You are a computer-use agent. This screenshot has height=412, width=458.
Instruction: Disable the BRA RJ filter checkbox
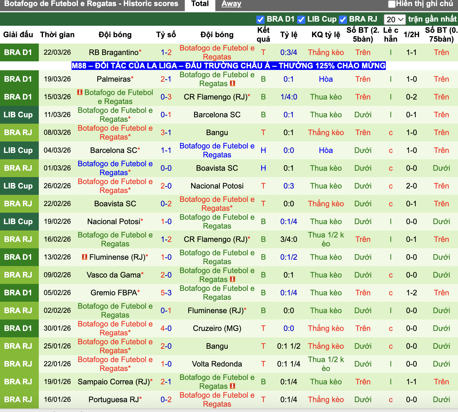click(x=343, y=20)
